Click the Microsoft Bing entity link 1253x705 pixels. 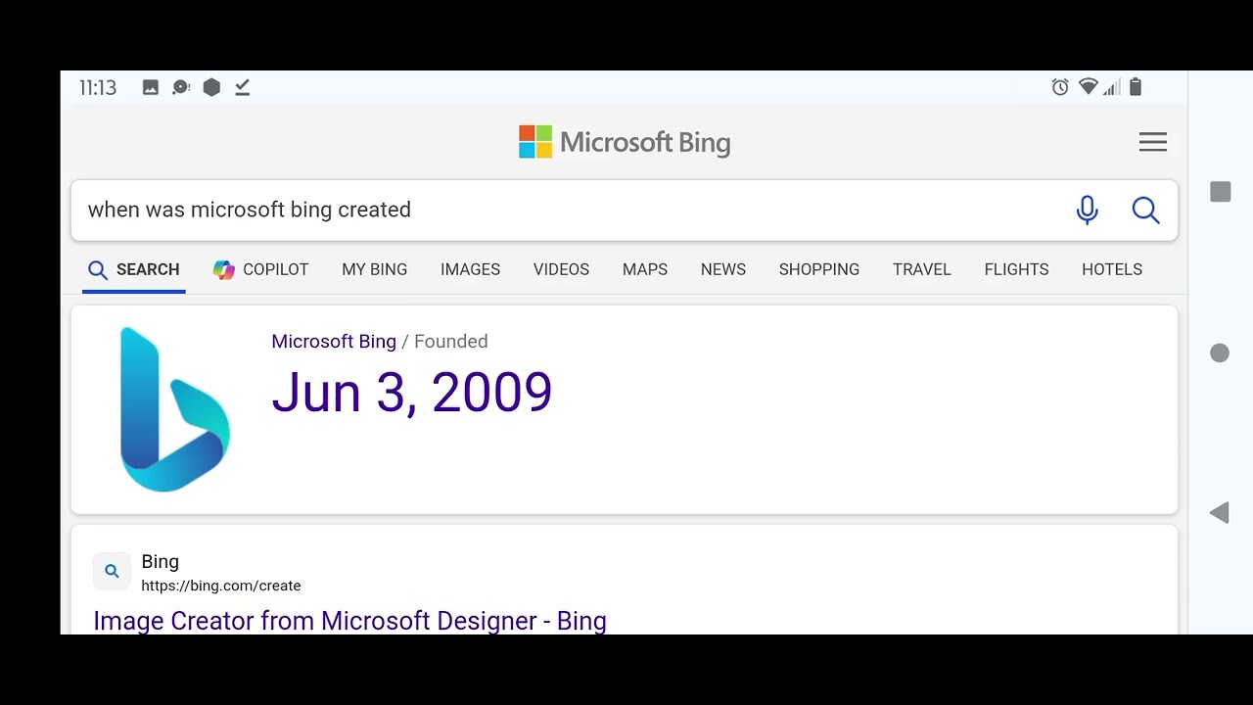334,342
